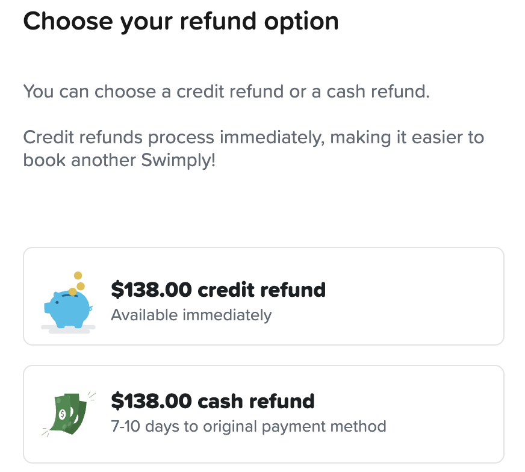
Task: Select the $138.00 cash refund option
Action: coord(263,414)
